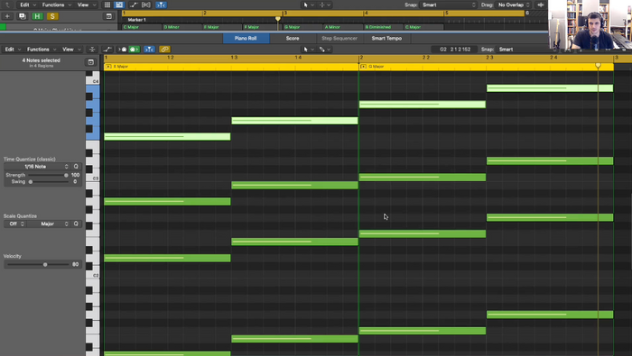The height and width of the screenshot is (356, 632).
Task: Click the C Major region in tracks area
Action: tap(142, 27)
